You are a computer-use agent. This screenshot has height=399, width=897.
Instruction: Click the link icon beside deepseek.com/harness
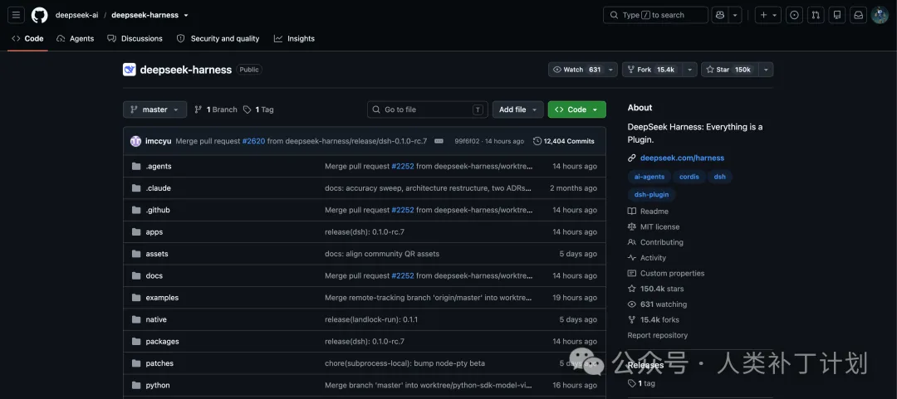point(631,158)
